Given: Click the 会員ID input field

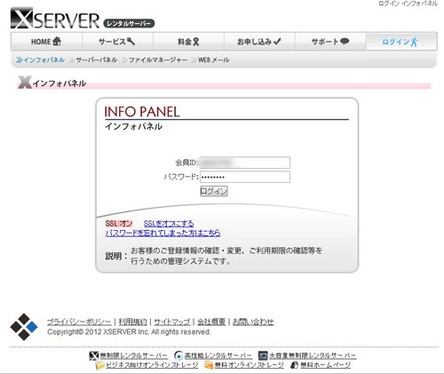Looking at the screenshot, I should (245, 163).
